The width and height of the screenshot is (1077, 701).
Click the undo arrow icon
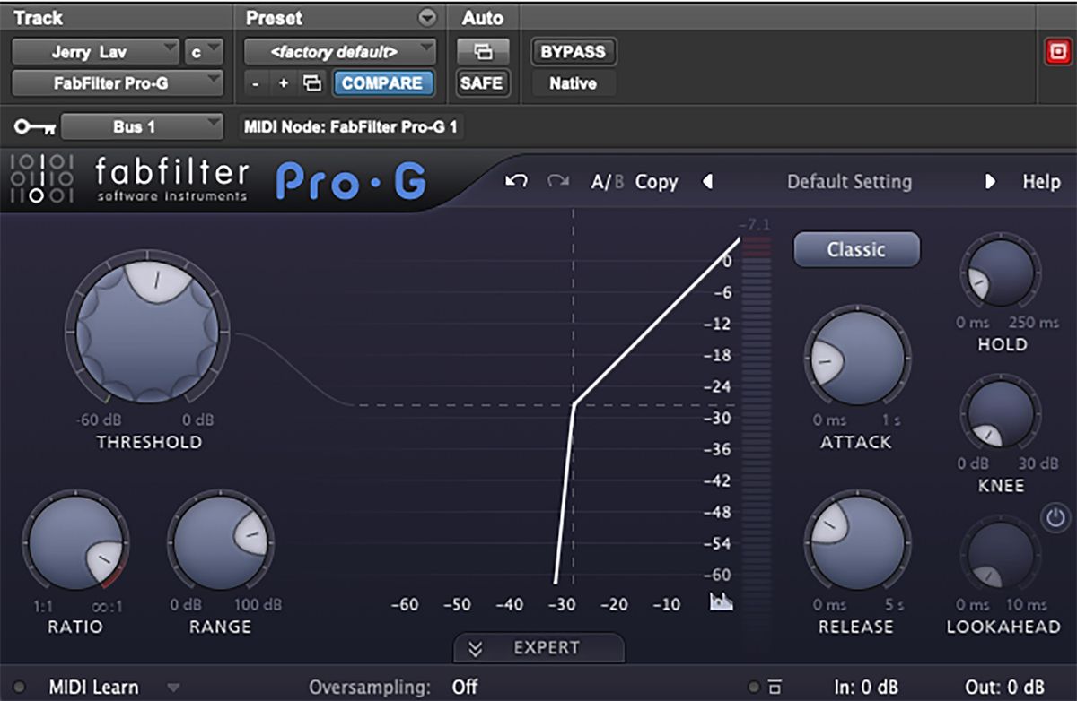pyautogui.click(x=516, y=181)
